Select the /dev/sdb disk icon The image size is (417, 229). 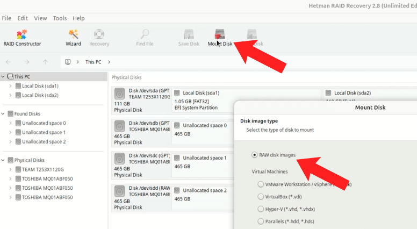click(120, 126)
